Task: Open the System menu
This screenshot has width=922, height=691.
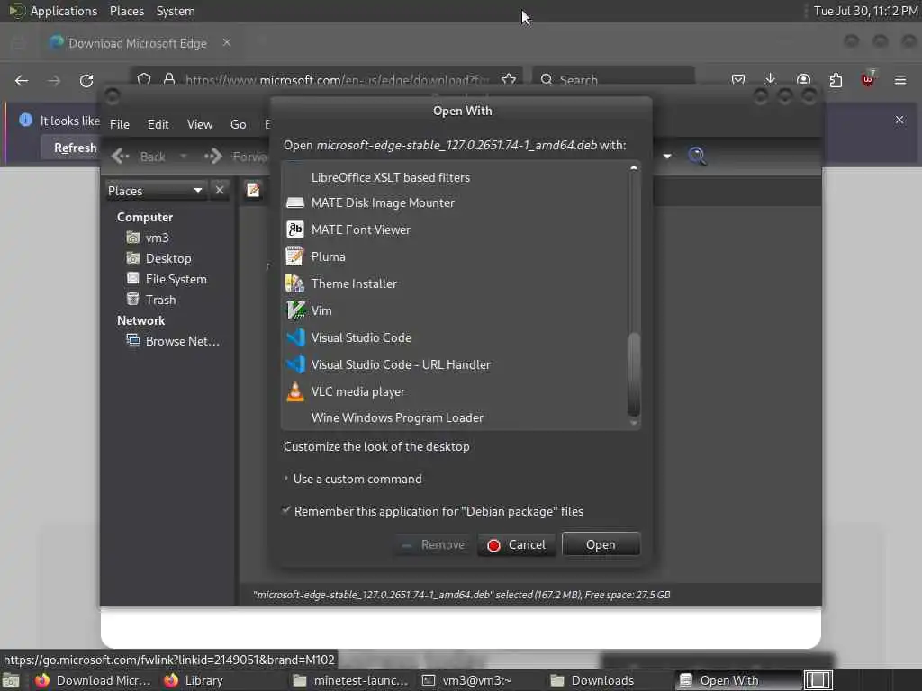Action: click(176, 11)
